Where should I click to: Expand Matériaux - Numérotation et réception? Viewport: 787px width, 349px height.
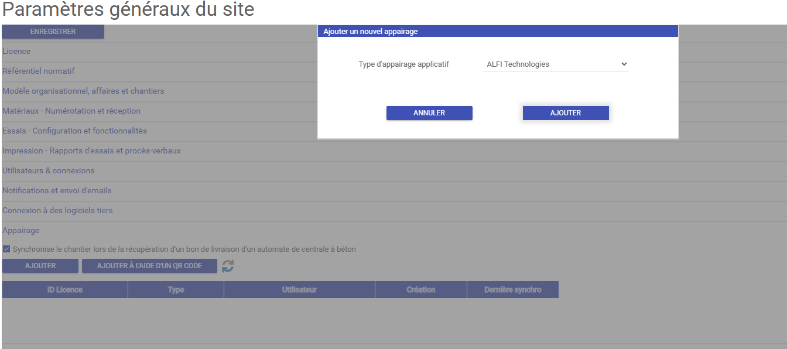pos(71,111)
